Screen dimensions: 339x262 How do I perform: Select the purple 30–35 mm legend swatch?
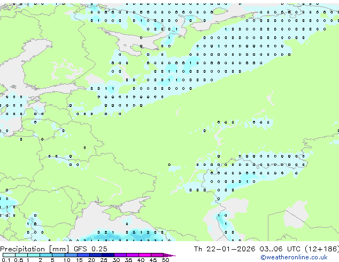pos(120,255)
